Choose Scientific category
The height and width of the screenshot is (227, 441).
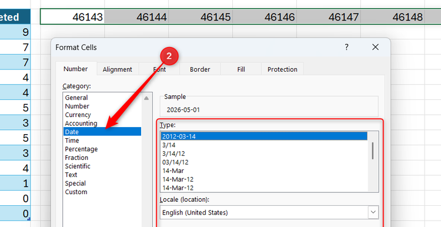102,166
